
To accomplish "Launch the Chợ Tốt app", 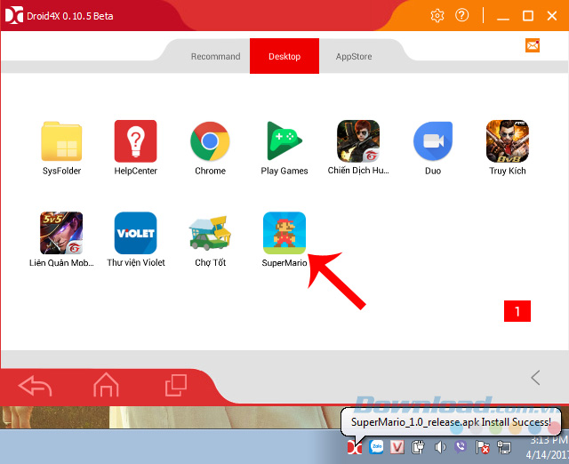I will pos(210,233).
